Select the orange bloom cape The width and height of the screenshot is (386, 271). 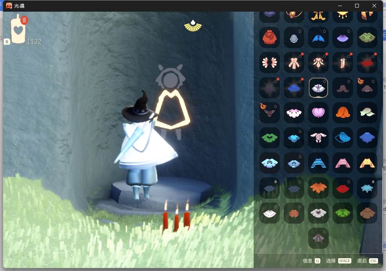343,113
